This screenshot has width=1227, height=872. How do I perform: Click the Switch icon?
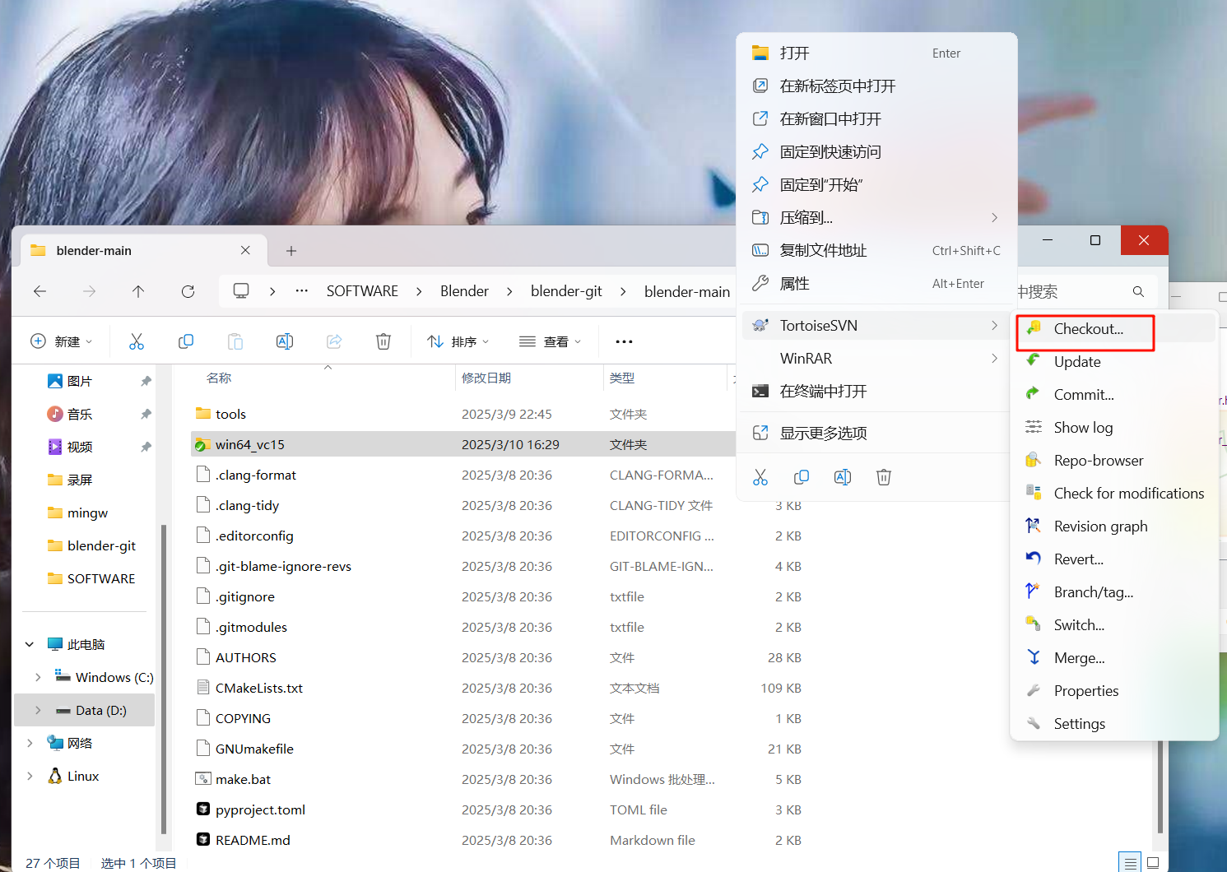tap(1033, 624)
